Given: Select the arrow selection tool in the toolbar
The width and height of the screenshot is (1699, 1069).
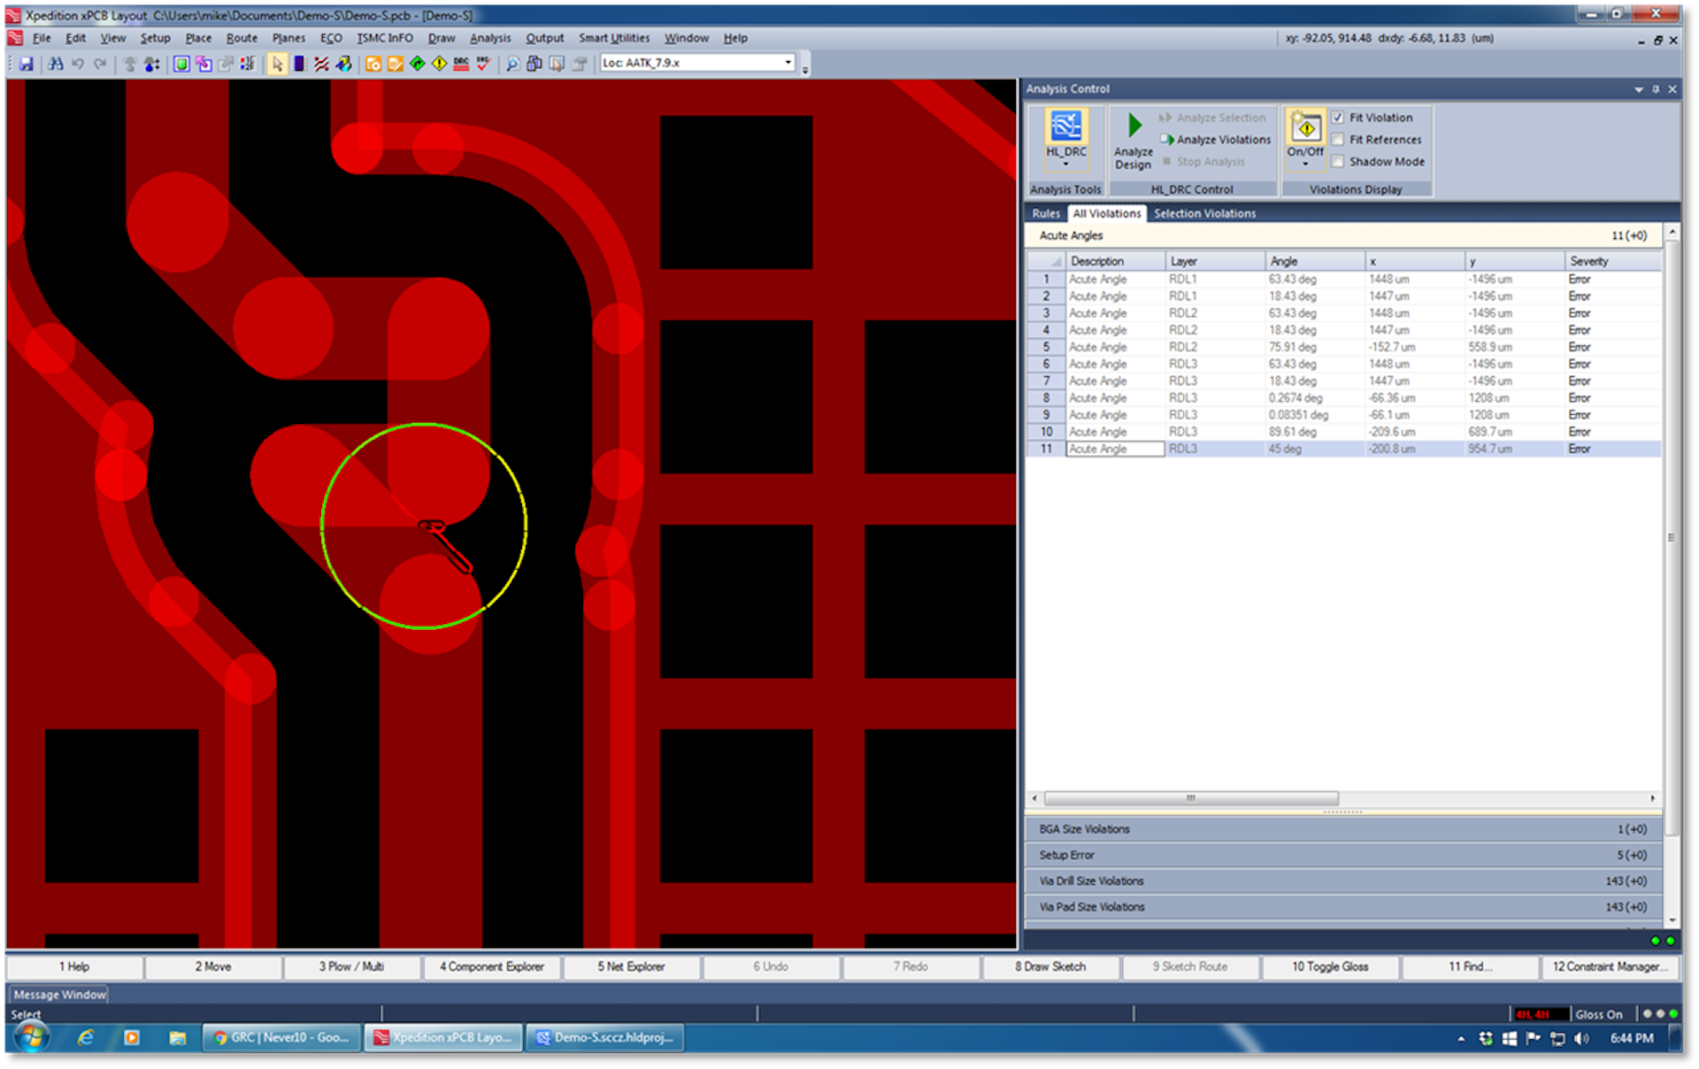Looking at the screenshot, I should point(277,63).
